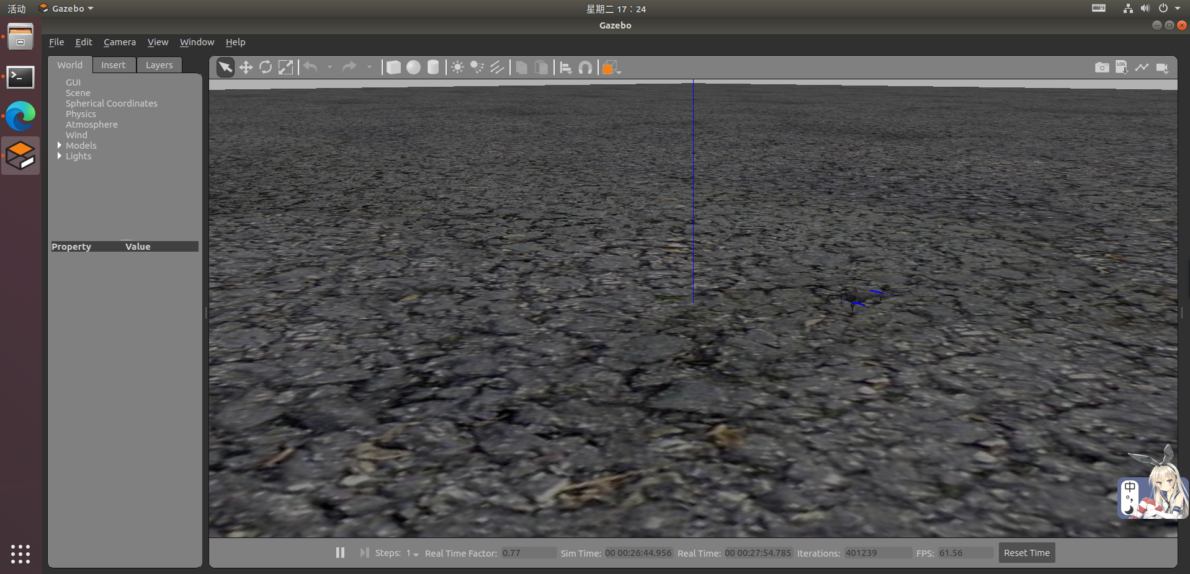Open the LOG data recording icon

[x=1122, y=67]
